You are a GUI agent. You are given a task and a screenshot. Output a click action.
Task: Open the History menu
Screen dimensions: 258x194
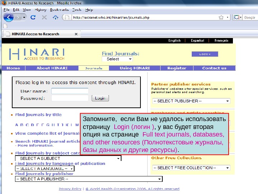(x=40, y=10)
